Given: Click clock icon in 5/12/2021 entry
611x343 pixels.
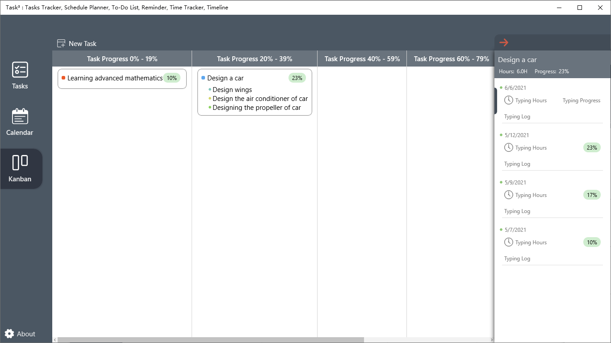Looking at the screenshot, I should 508,147.
